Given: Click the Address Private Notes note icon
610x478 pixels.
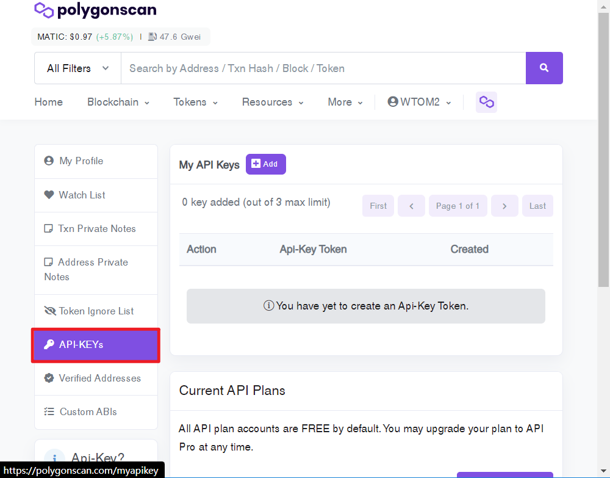Looking at the screenshot, I should coord(48,262).
